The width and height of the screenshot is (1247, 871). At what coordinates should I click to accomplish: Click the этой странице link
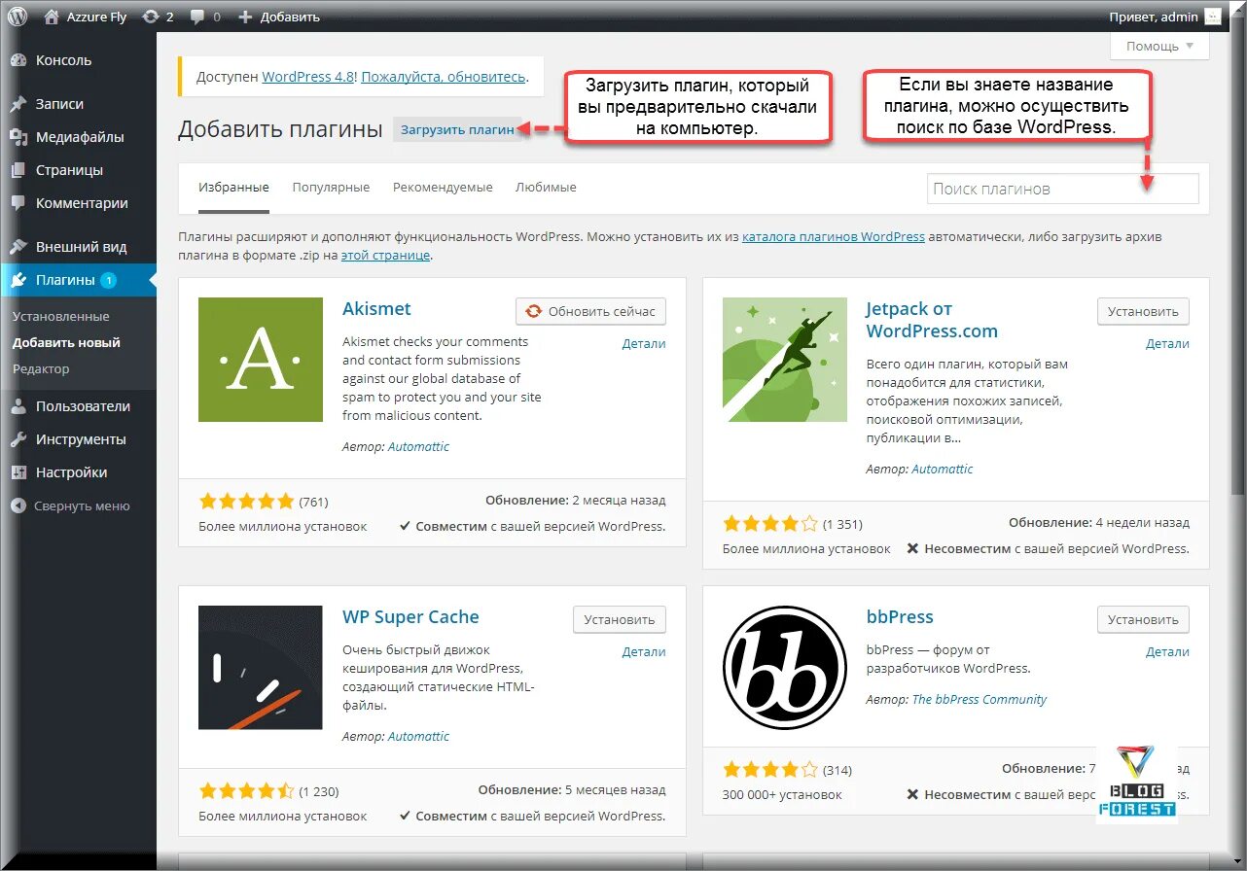pyautogui.click(x=385, y=256)
